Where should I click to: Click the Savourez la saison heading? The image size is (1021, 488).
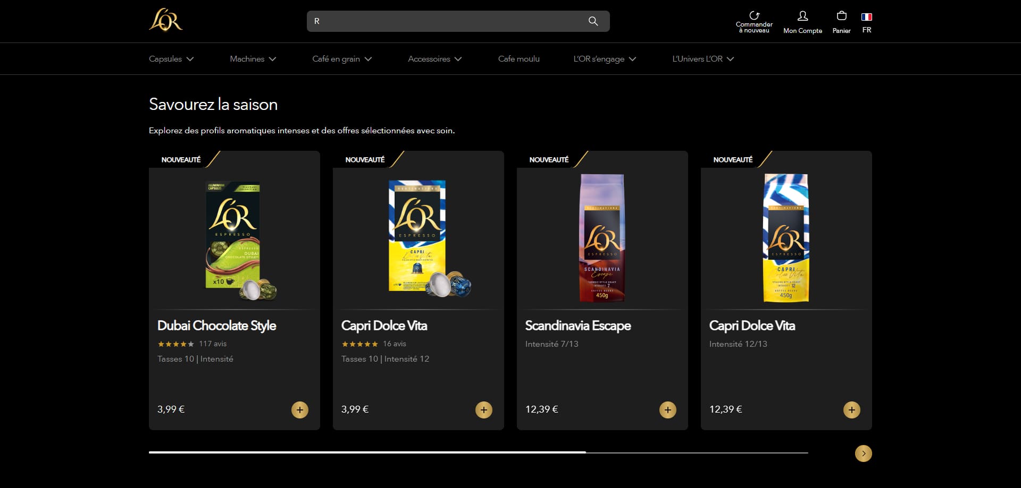[x=213, y=104]
